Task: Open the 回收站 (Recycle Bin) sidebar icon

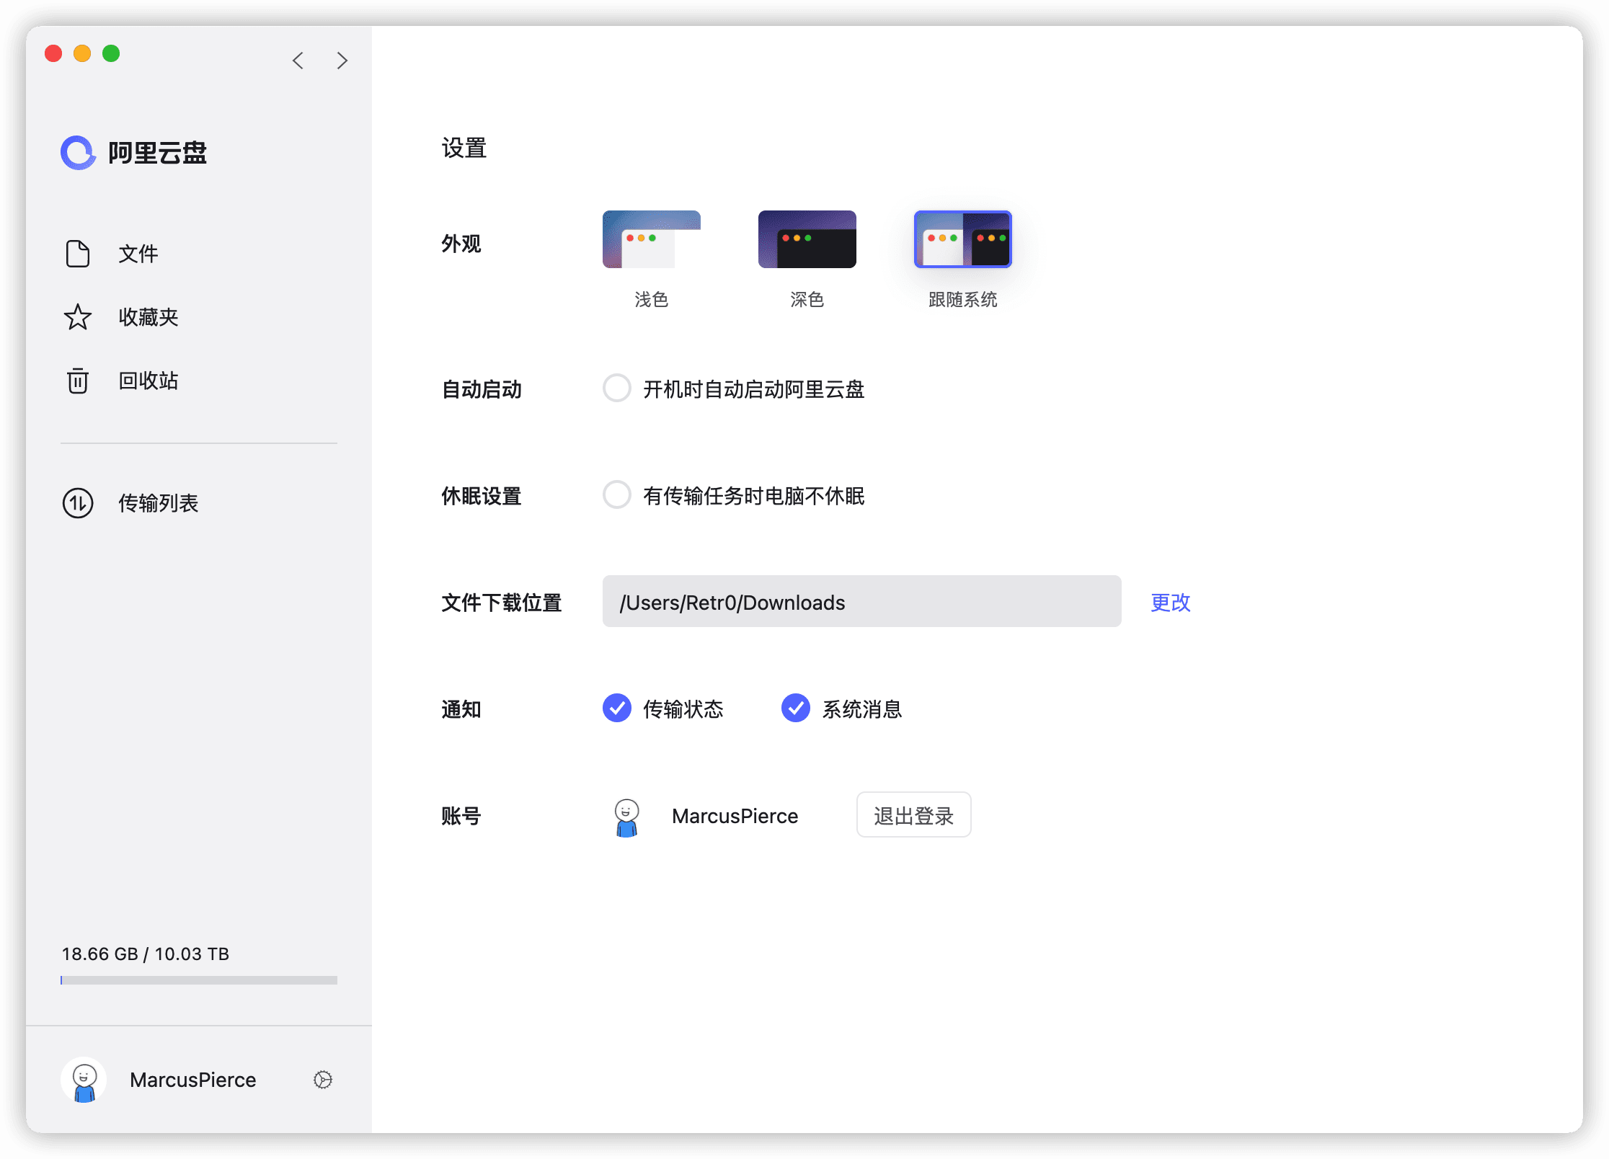Action: point(77,381)
